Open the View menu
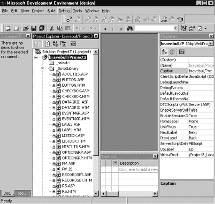This screenshot has width=215, height=204. (x=25, y=11)
